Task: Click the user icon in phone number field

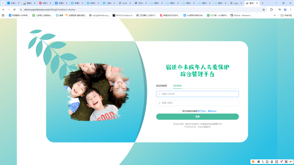Action: pyautogui.click(x=159, y=94)
